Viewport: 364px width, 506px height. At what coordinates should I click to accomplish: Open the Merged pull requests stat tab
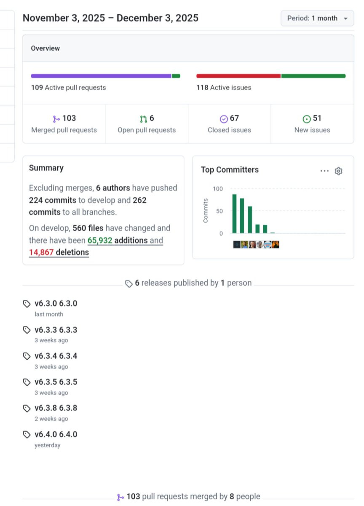click(x=64, y=124)
